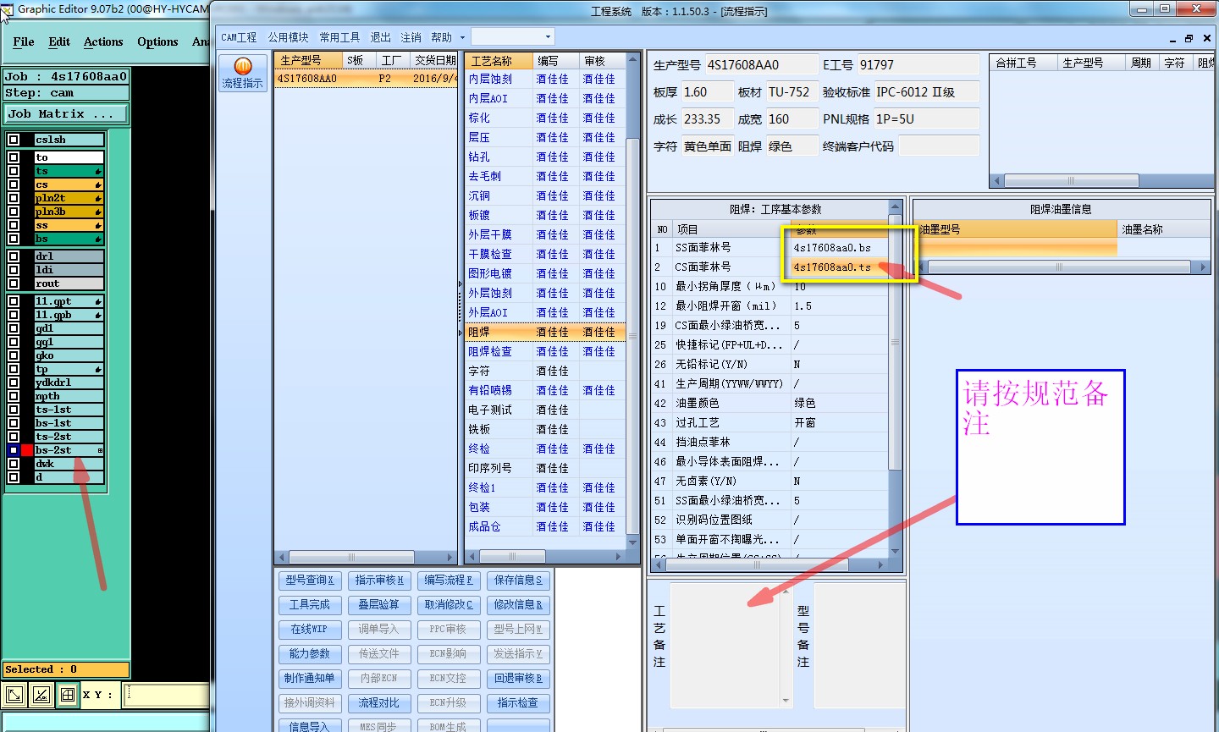Expand the small toolbar overflow arrow after 帮助
1219x732 pixels.
pos(462,37)
